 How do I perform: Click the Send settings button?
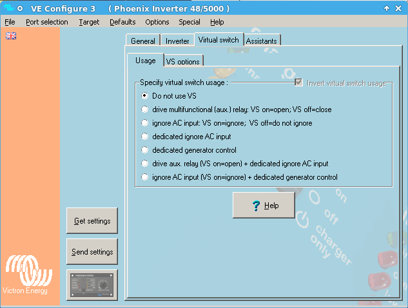click(x=92, y=251)
